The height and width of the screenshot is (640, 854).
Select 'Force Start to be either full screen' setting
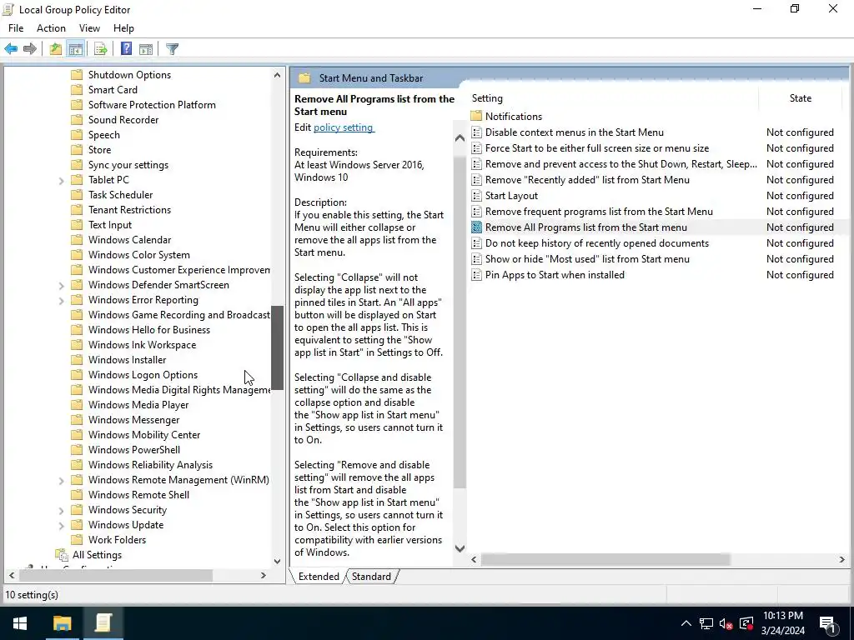[597, 148]
